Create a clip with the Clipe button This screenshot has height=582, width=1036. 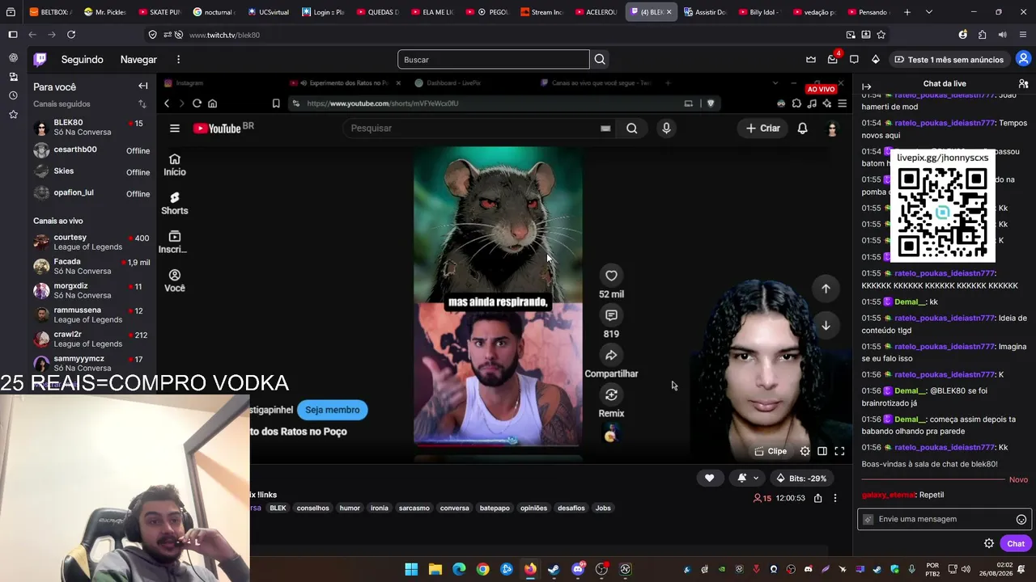pos(771,451)
